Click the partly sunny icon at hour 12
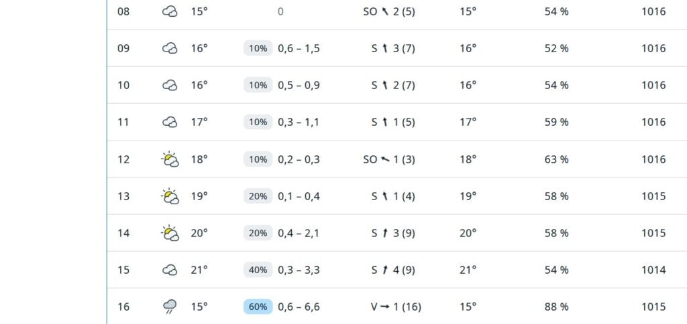 pos(170,159)
